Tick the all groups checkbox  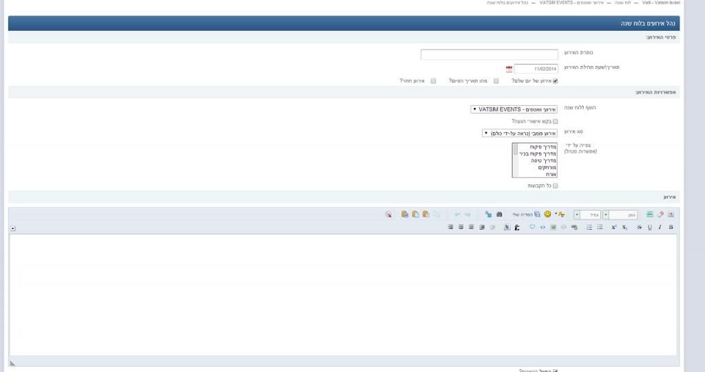click(x=556, y=186)
